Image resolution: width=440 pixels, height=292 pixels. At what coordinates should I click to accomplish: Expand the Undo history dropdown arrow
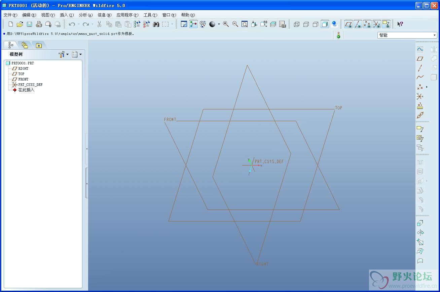pos(79,24)
